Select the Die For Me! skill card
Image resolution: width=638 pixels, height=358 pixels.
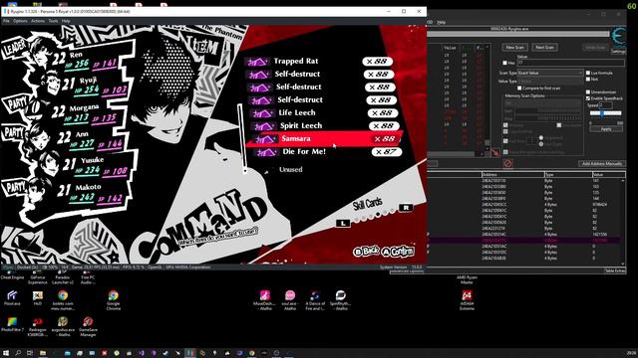[328, 152]
